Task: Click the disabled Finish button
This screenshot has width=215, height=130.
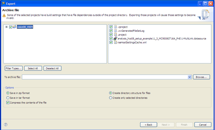Action: (184, 125)
